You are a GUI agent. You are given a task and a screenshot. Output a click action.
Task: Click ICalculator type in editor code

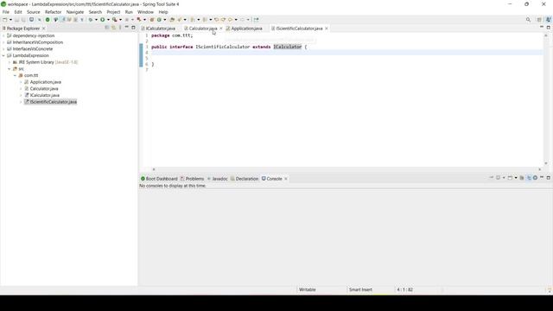pyautogui.click(x=288, y=47)
